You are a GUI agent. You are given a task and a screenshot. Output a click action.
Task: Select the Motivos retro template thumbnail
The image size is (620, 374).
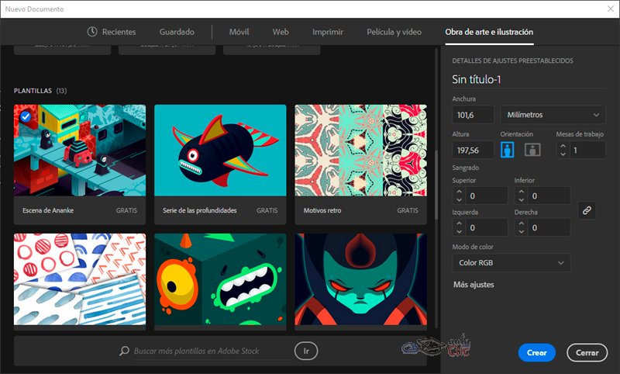[360, 151]
